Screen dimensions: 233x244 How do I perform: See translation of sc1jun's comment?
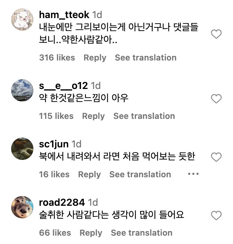(x=140, y=174)
